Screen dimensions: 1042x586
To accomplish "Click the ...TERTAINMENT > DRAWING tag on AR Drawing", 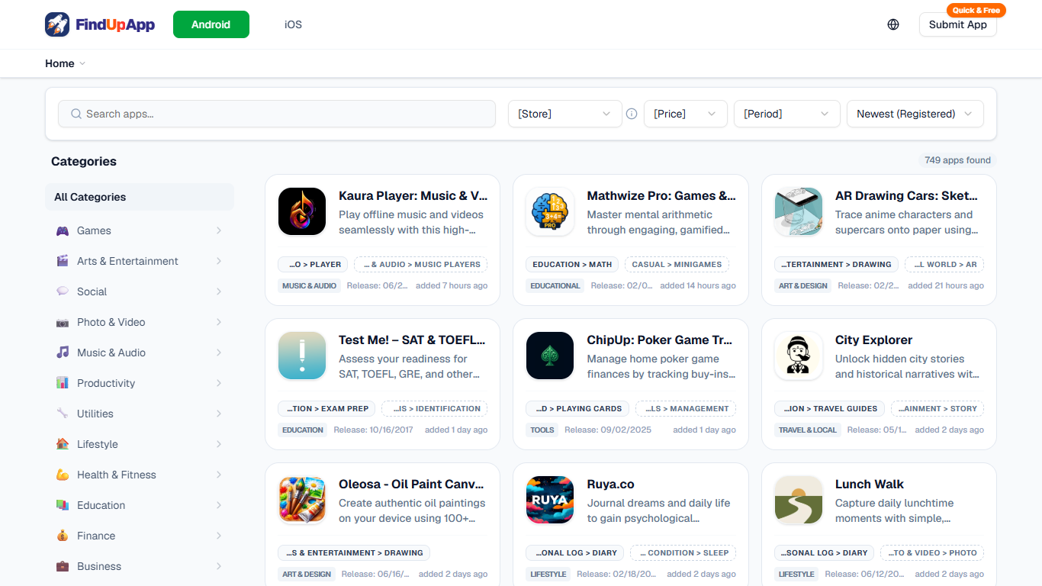I will pyautogui.click(x=837, y=264).
